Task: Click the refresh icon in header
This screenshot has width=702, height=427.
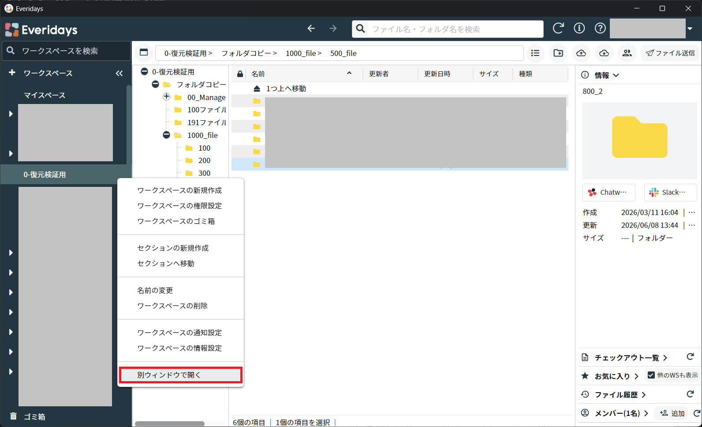Action: tap(558, 28)
